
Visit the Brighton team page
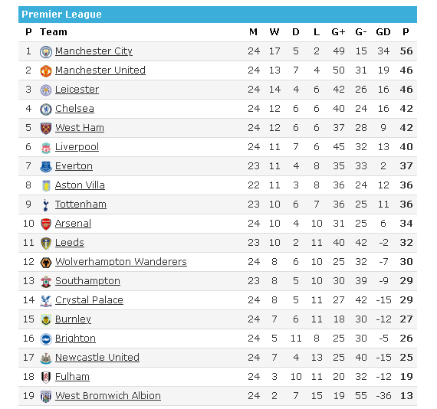tap(76, 339)
